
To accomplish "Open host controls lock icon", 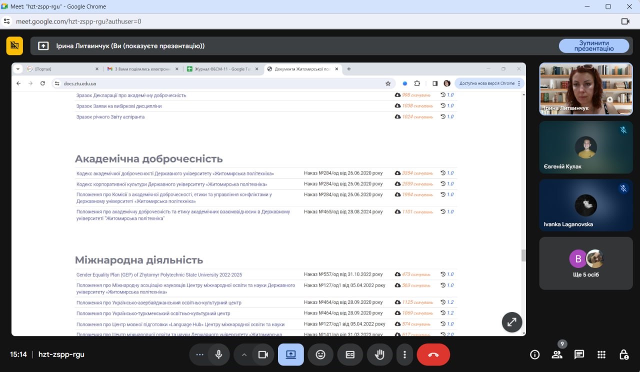I will point(624,354).
